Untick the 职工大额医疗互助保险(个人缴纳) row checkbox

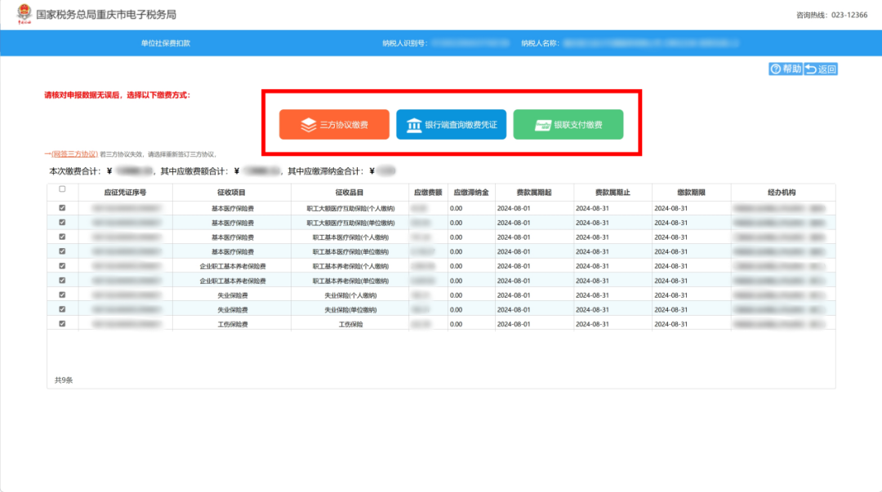63,208
